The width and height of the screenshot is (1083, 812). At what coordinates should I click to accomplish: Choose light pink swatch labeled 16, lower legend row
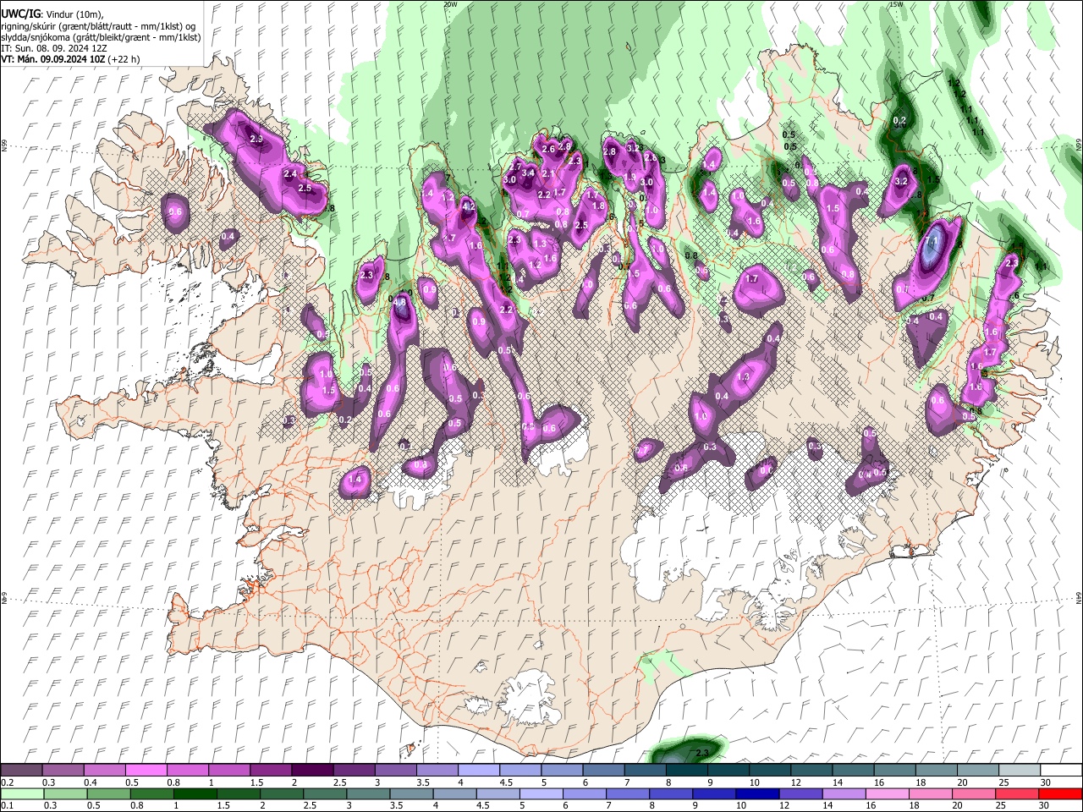pos(887,794)
